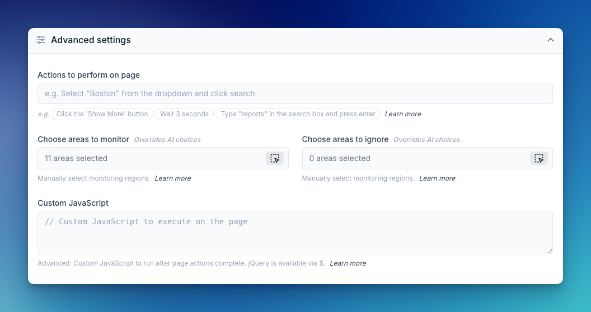Select the "Click the 'Show More' button" suggestion chip
This screenshot has width=591, height=312.
click(x=102, y=114)
